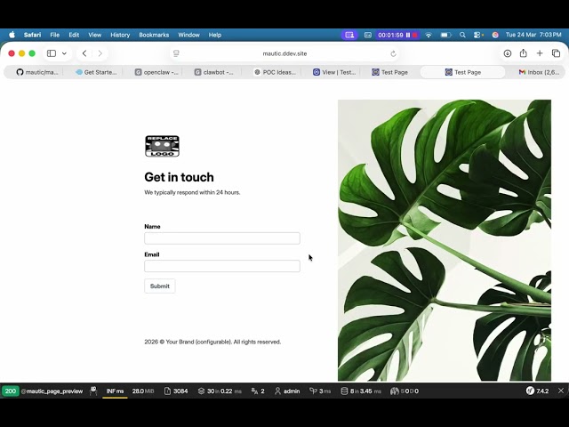This screenshot has width=569, height=427.
Task: Open the Symfony version 7.4.2 panel
Action: [537, 391]
